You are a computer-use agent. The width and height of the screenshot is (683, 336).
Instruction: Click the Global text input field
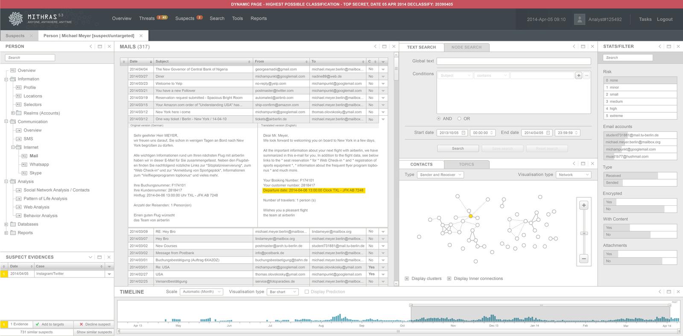(514, 61)
